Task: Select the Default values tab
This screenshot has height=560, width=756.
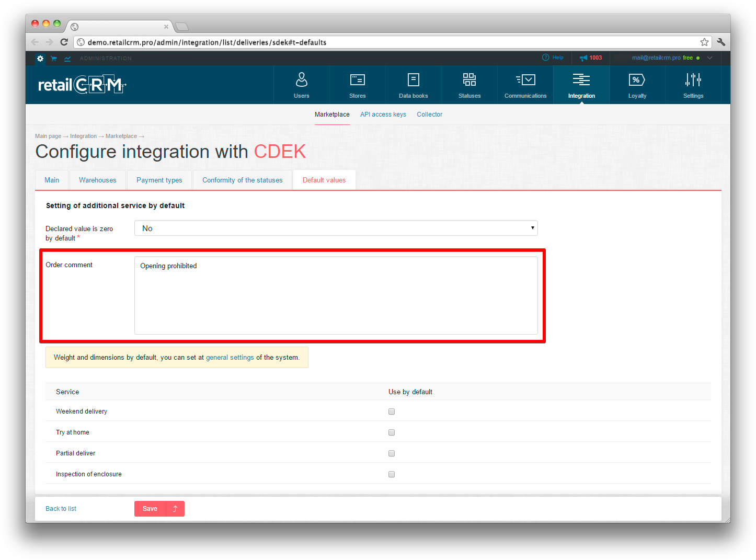Action: point(324,180)
